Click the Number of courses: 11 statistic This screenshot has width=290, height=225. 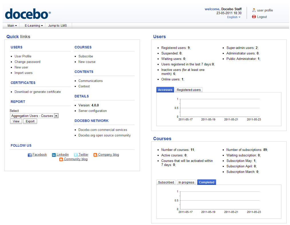(178, 150)
